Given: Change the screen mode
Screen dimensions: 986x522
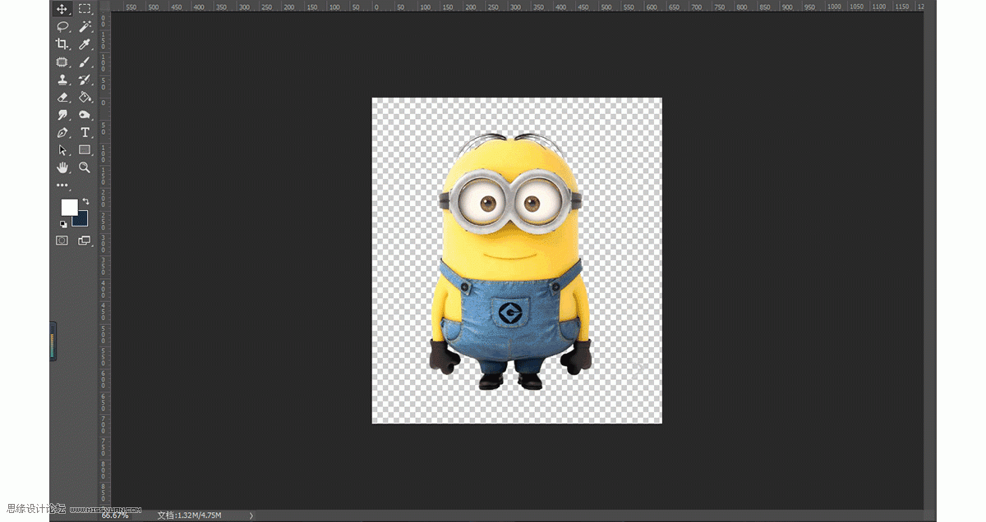Looking at the screenshot, I should [x=84, y=240].
